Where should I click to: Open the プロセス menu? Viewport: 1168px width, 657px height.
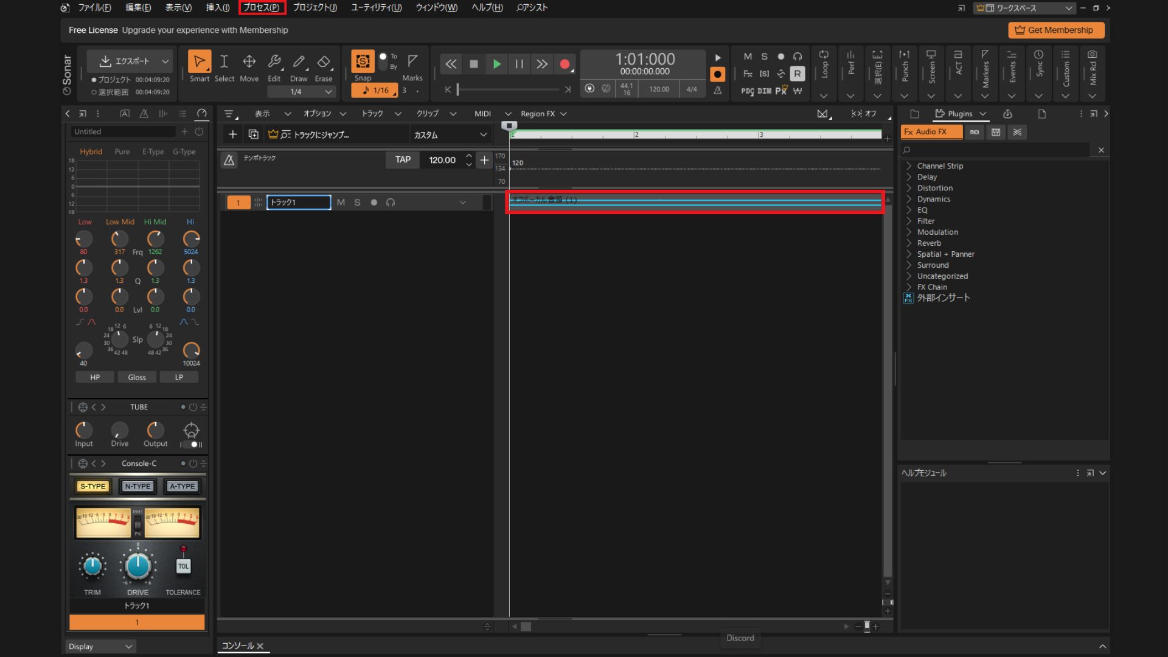click(x=262, y=7)
